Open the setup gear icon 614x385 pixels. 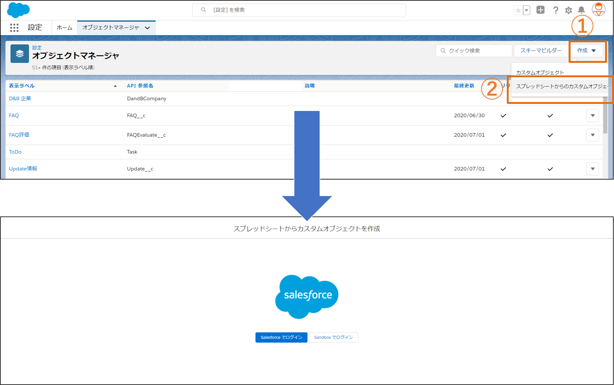[568, 10]
